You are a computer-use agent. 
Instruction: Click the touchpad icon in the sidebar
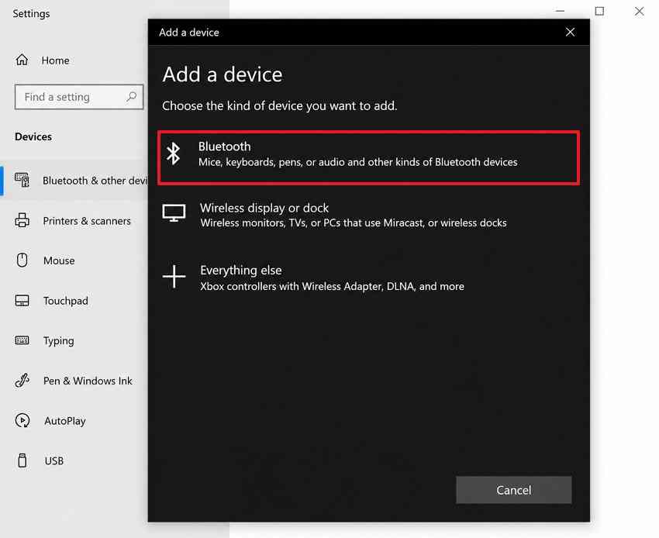pos(22,301)
